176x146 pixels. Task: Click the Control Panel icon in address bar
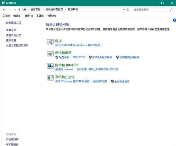point(24,10)
